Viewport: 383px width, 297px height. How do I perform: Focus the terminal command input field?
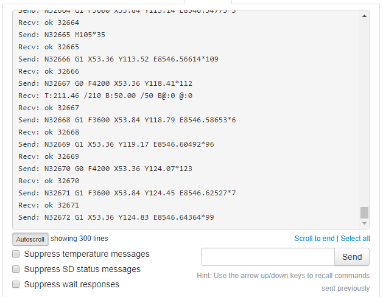tap(267, 257)
